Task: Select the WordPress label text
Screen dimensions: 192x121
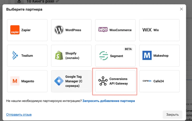Action: click(73, 30)
